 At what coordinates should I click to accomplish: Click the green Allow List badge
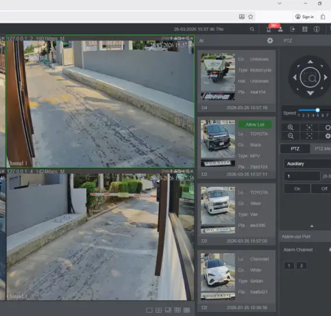point(255,124)
